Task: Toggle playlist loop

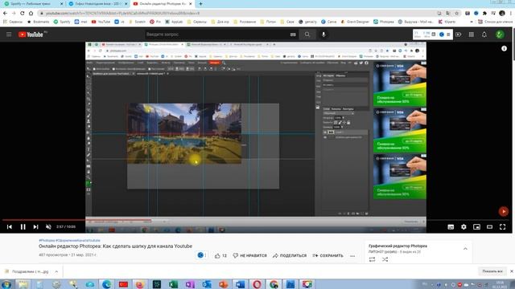Action: click(372, 259)
